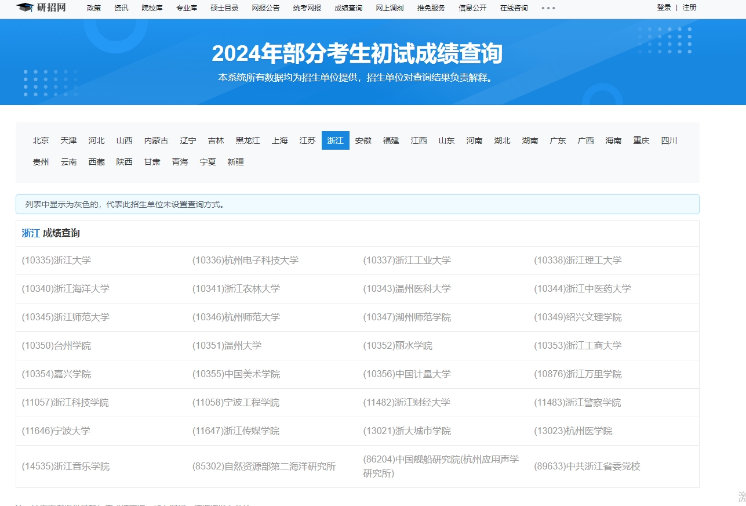This screenshot has width=746, height=506.
Task: Open 硕士目录 in top navigation
Action: pos(224,8)
